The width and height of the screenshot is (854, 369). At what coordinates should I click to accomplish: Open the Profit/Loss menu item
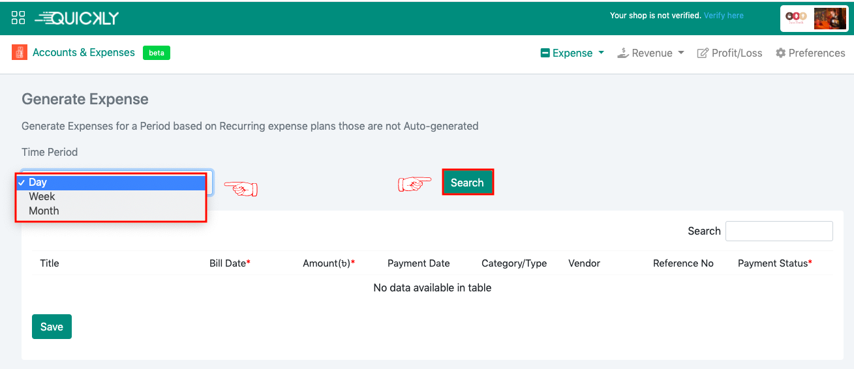(737, 53)
